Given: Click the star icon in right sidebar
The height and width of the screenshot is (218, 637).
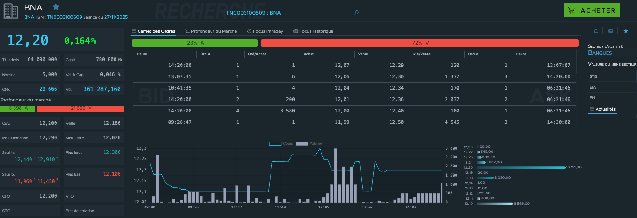Looking at the screenshot, I should tap(626, 31).
